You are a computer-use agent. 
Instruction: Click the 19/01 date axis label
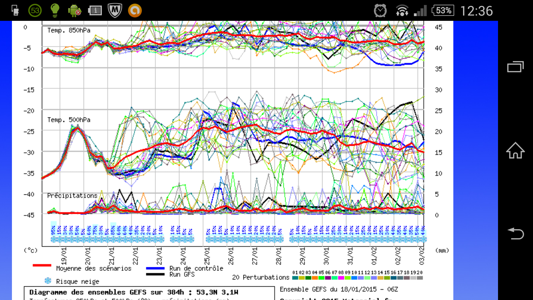(64, 256)
